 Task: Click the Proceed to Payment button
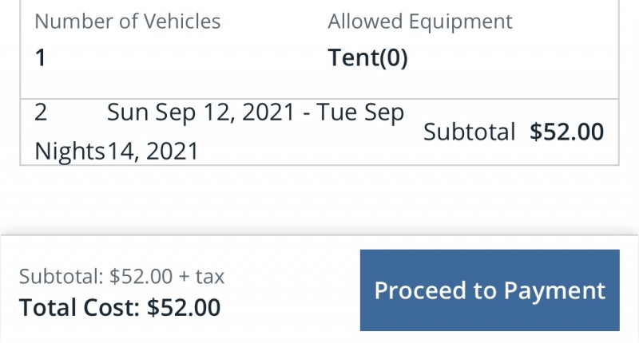[x=490, y=290]
